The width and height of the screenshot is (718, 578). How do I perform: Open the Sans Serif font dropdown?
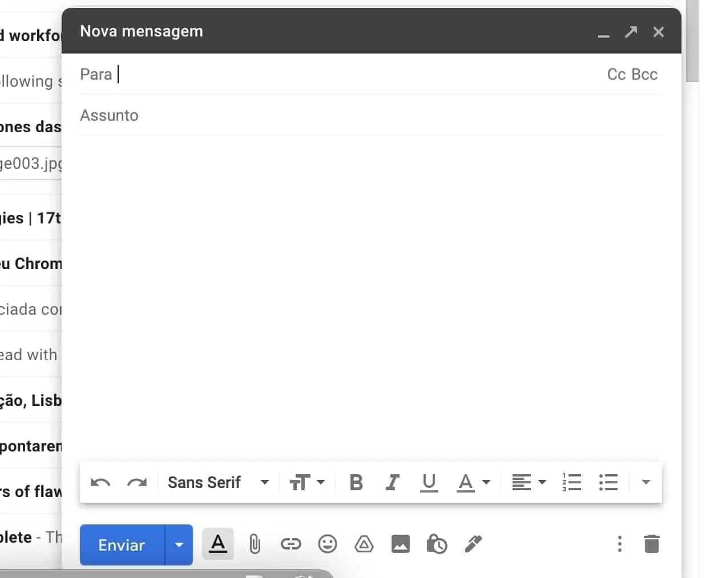pyautogui.click(x=218, y=482)
